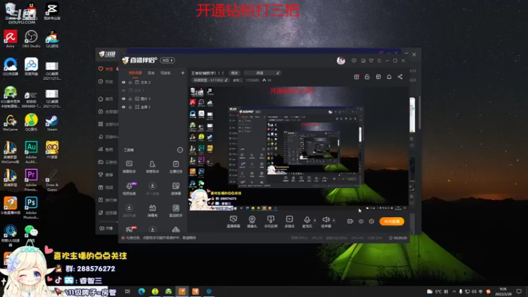Toggle lock on 全屏 1 layer
The height and width of the screenshot is (297, 528).
click(130, 107)
